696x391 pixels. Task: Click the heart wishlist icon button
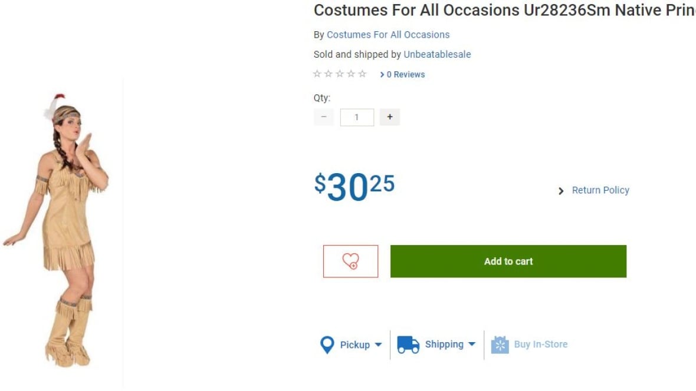tap(350, 261)
